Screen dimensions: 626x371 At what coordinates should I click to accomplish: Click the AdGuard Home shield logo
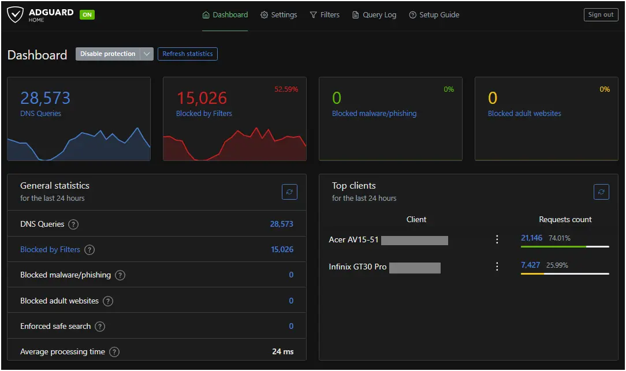(15, 15)
